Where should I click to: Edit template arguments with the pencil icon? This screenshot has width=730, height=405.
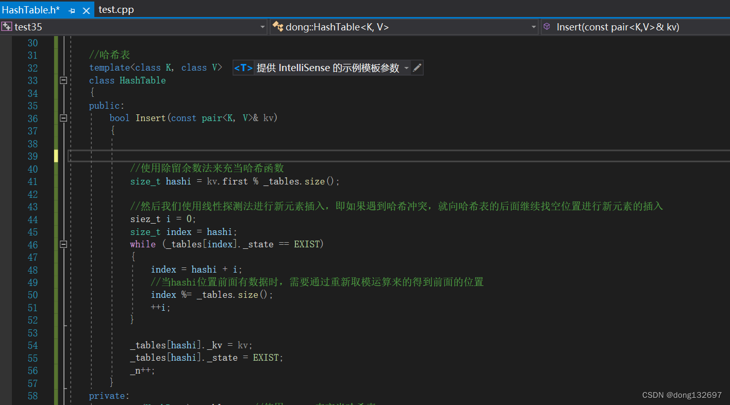[417, 68]
